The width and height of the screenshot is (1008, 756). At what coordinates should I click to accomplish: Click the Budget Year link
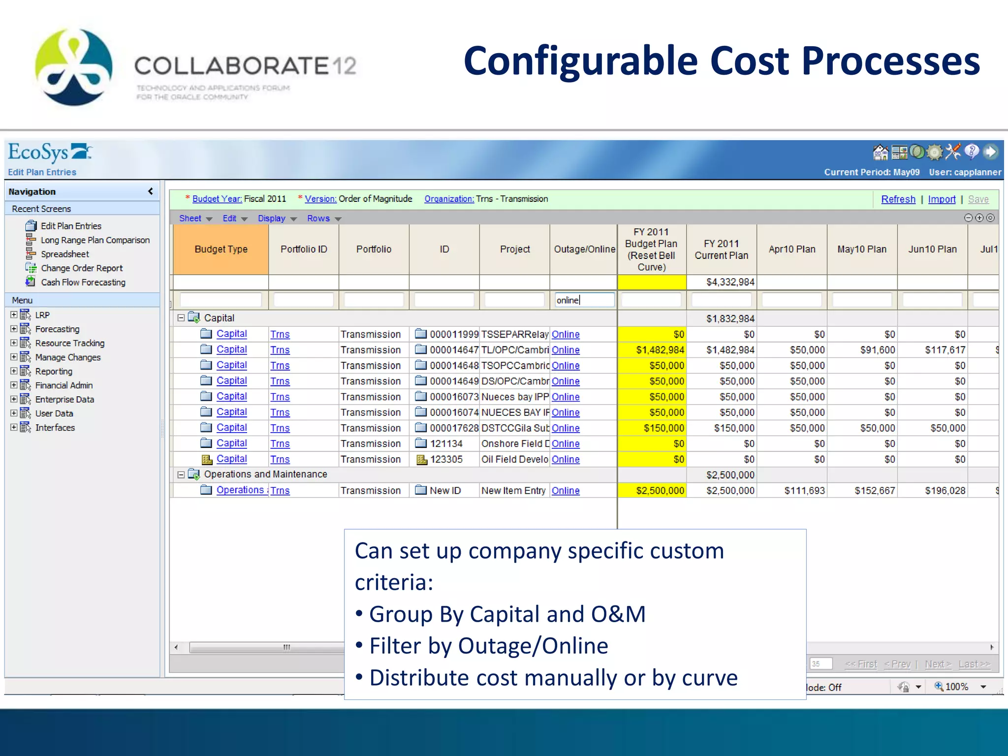217,199
